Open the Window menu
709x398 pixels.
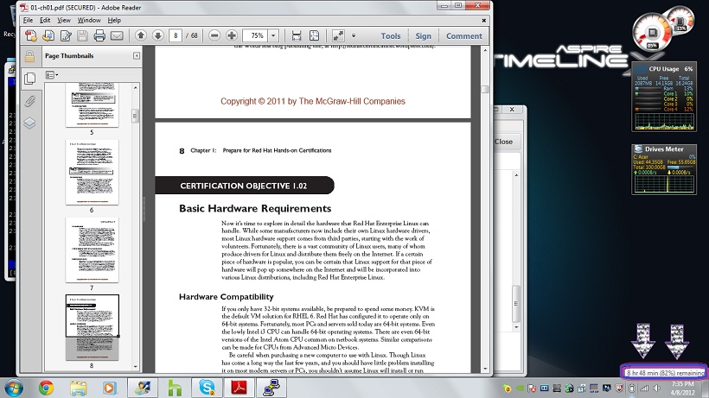tap(88, 19)
